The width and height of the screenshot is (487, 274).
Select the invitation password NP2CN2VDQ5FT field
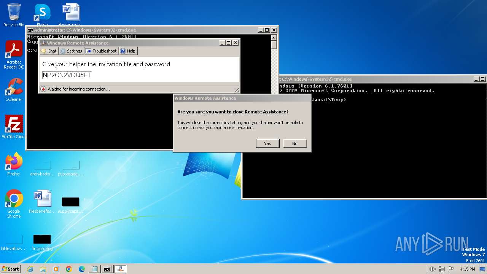click(x=67, y=75)
